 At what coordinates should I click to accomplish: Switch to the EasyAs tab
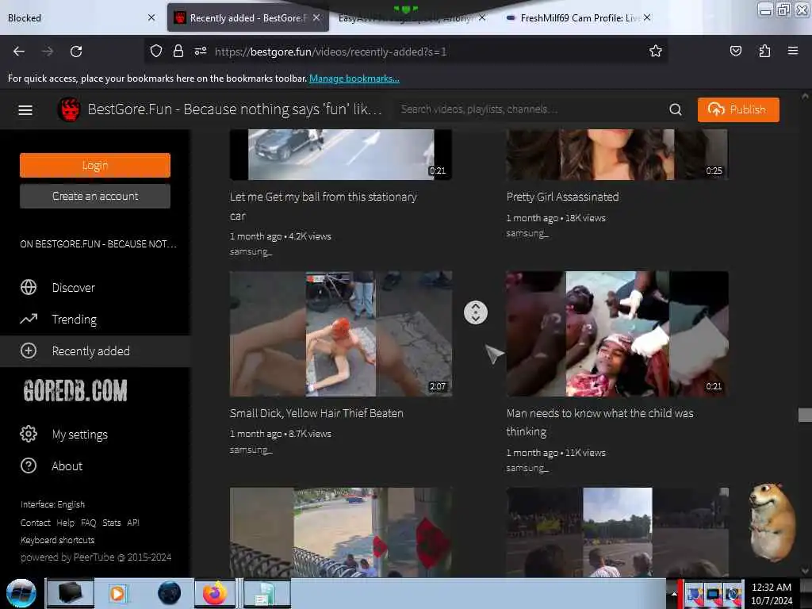click(409, 18)
